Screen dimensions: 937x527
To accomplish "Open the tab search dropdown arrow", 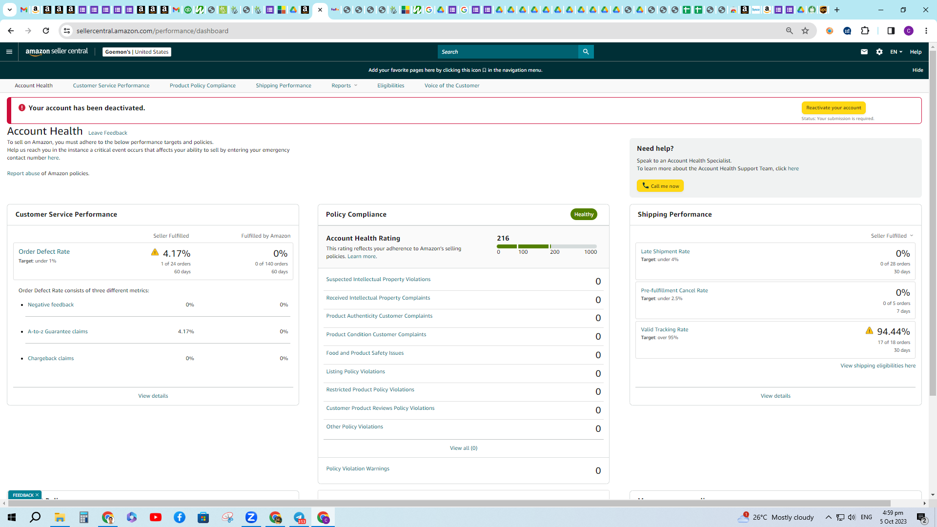I will [x=10, y=10].
